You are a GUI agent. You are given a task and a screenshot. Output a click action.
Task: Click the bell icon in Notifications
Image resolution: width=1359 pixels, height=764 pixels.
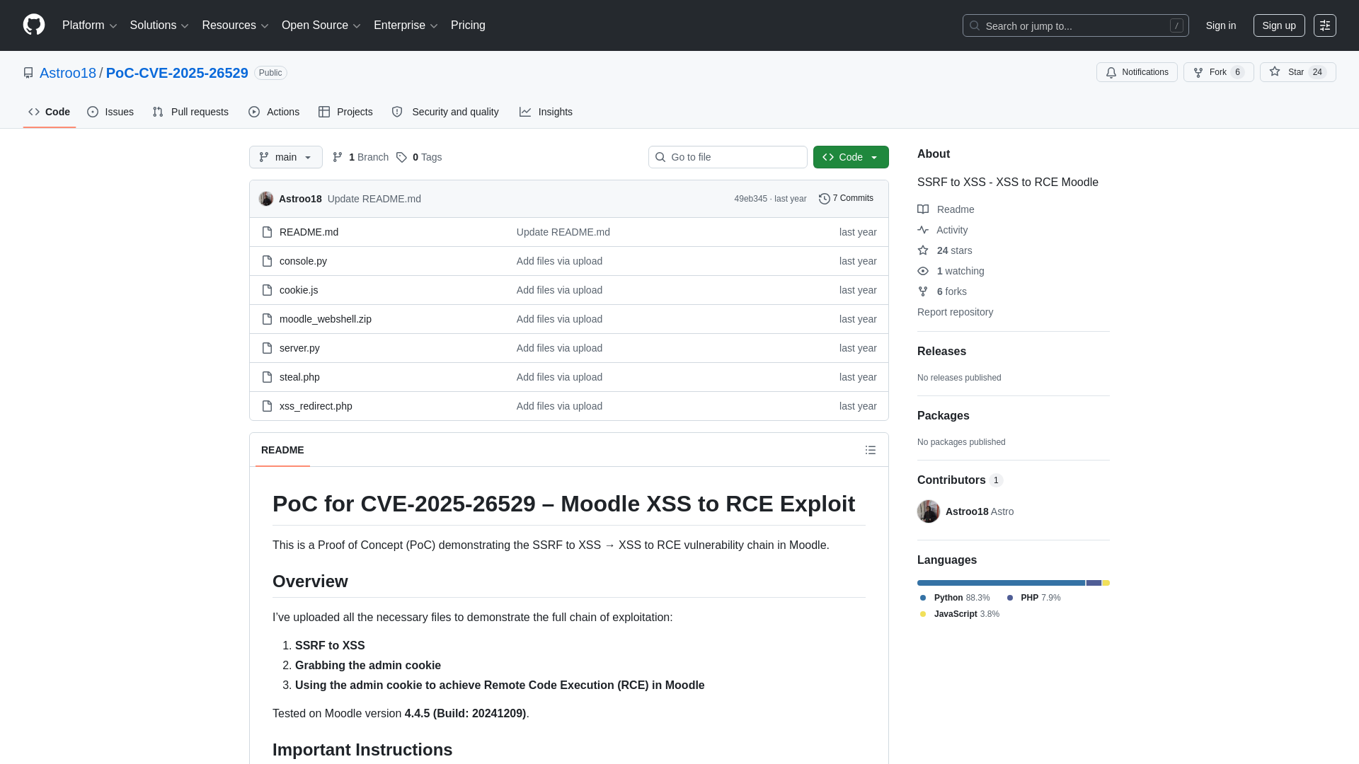1111,72
